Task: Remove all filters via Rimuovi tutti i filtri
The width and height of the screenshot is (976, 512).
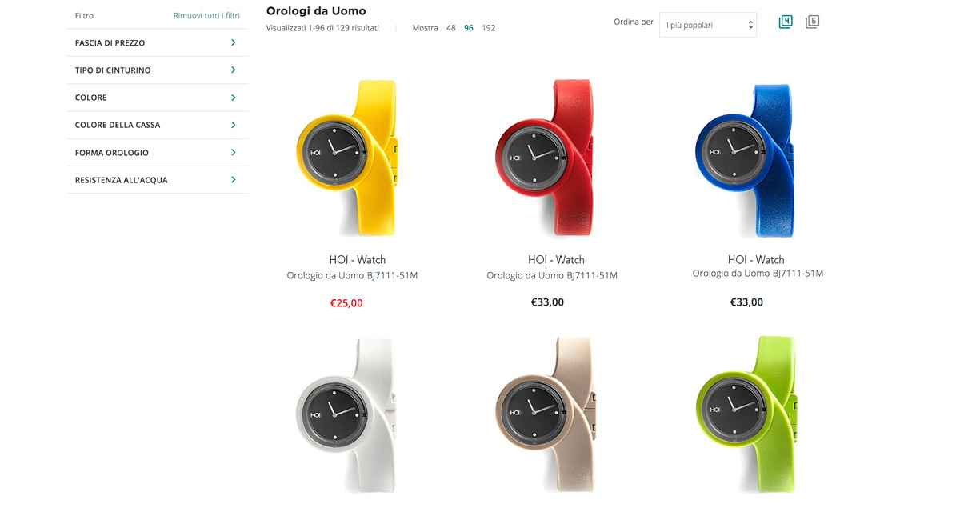Action: coord(206,15)
